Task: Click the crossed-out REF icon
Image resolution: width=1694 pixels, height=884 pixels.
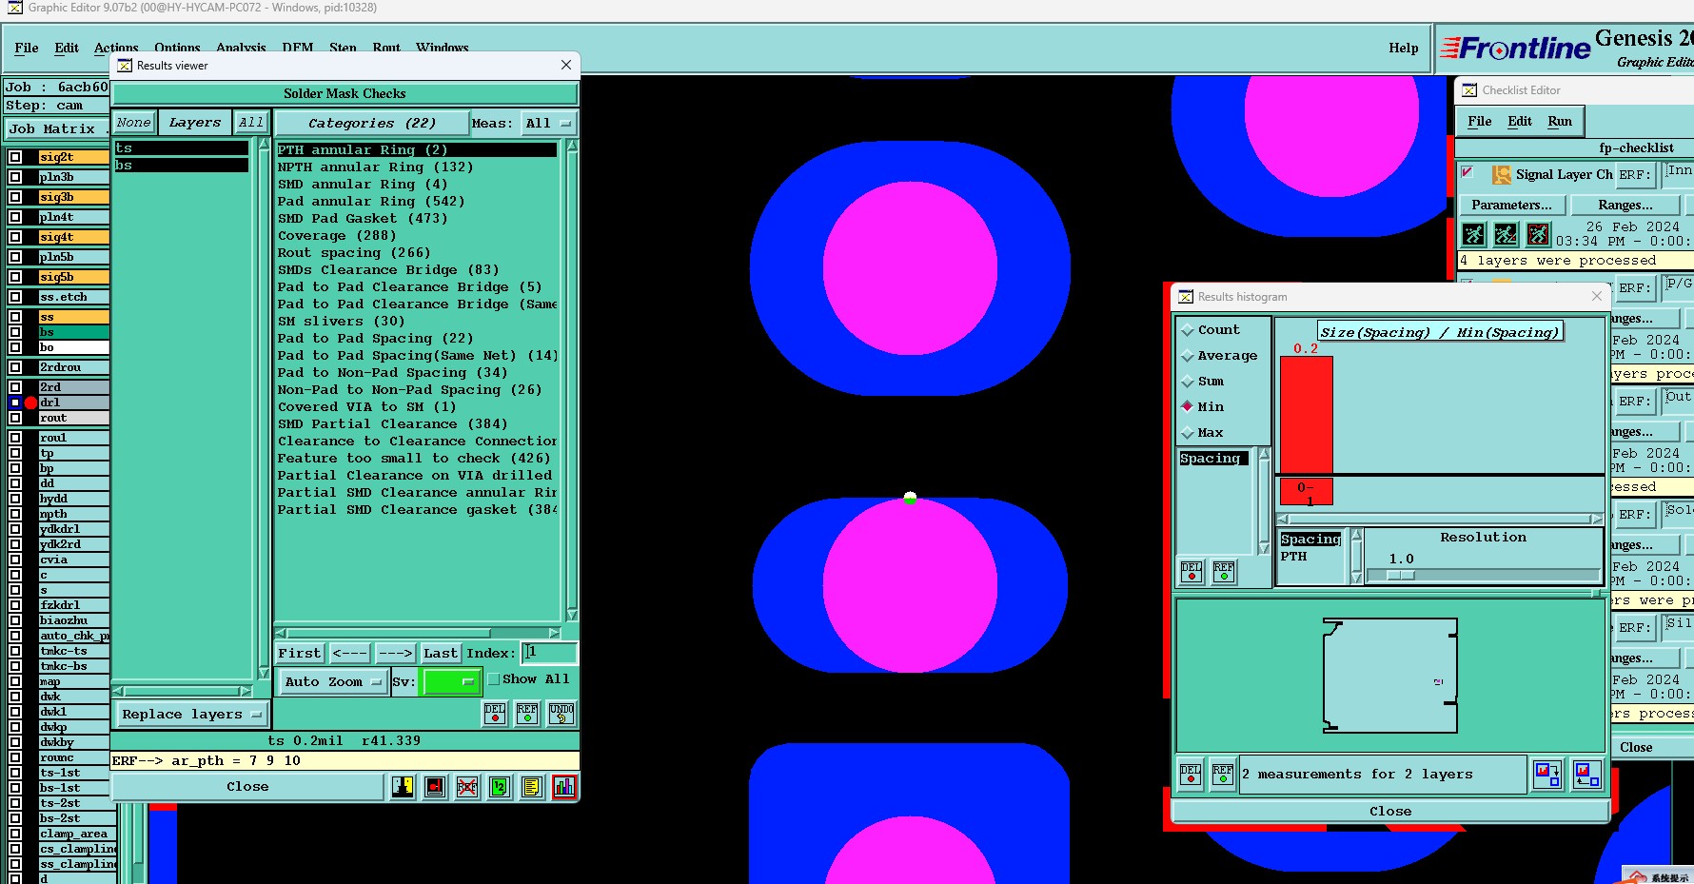Action: (467, 787)
